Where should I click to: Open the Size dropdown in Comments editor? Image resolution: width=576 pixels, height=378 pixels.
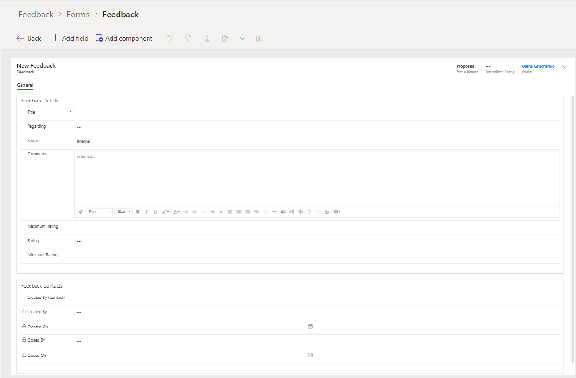tap(124, 212)
